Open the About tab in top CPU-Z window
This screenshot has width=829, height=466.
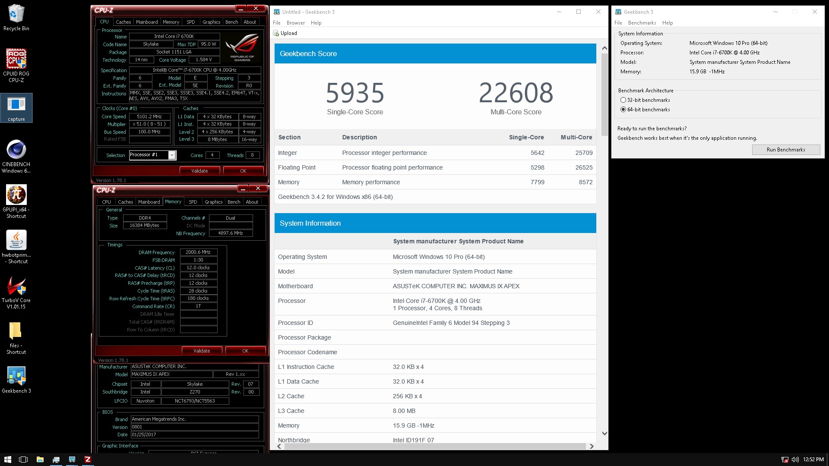tap(250, 22)
